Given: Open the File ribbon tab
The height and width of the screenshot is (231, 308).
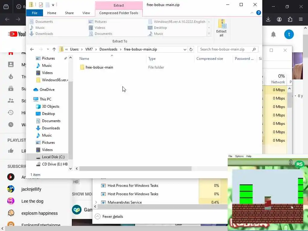Looking at the screenshot, I should (x=35, y=13).
